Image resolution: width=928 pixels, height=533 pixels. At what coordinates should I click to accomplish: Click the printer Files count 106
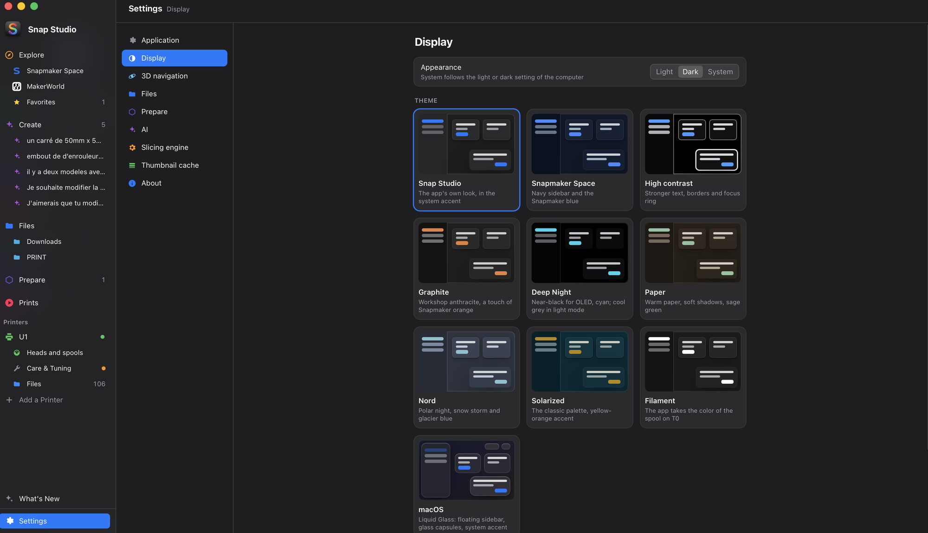point(99,384)
